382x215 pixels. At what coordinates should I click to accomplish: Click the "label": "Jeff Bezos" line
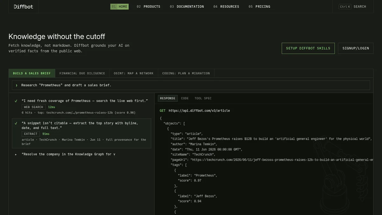coord(198,196)
